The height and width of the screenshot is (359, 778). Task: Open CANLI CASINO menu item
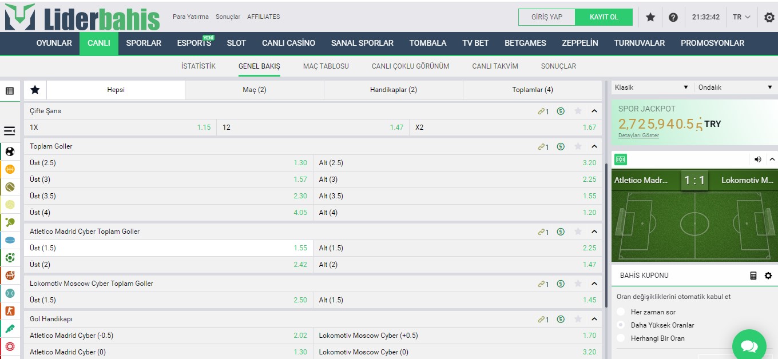click(288, 43)
